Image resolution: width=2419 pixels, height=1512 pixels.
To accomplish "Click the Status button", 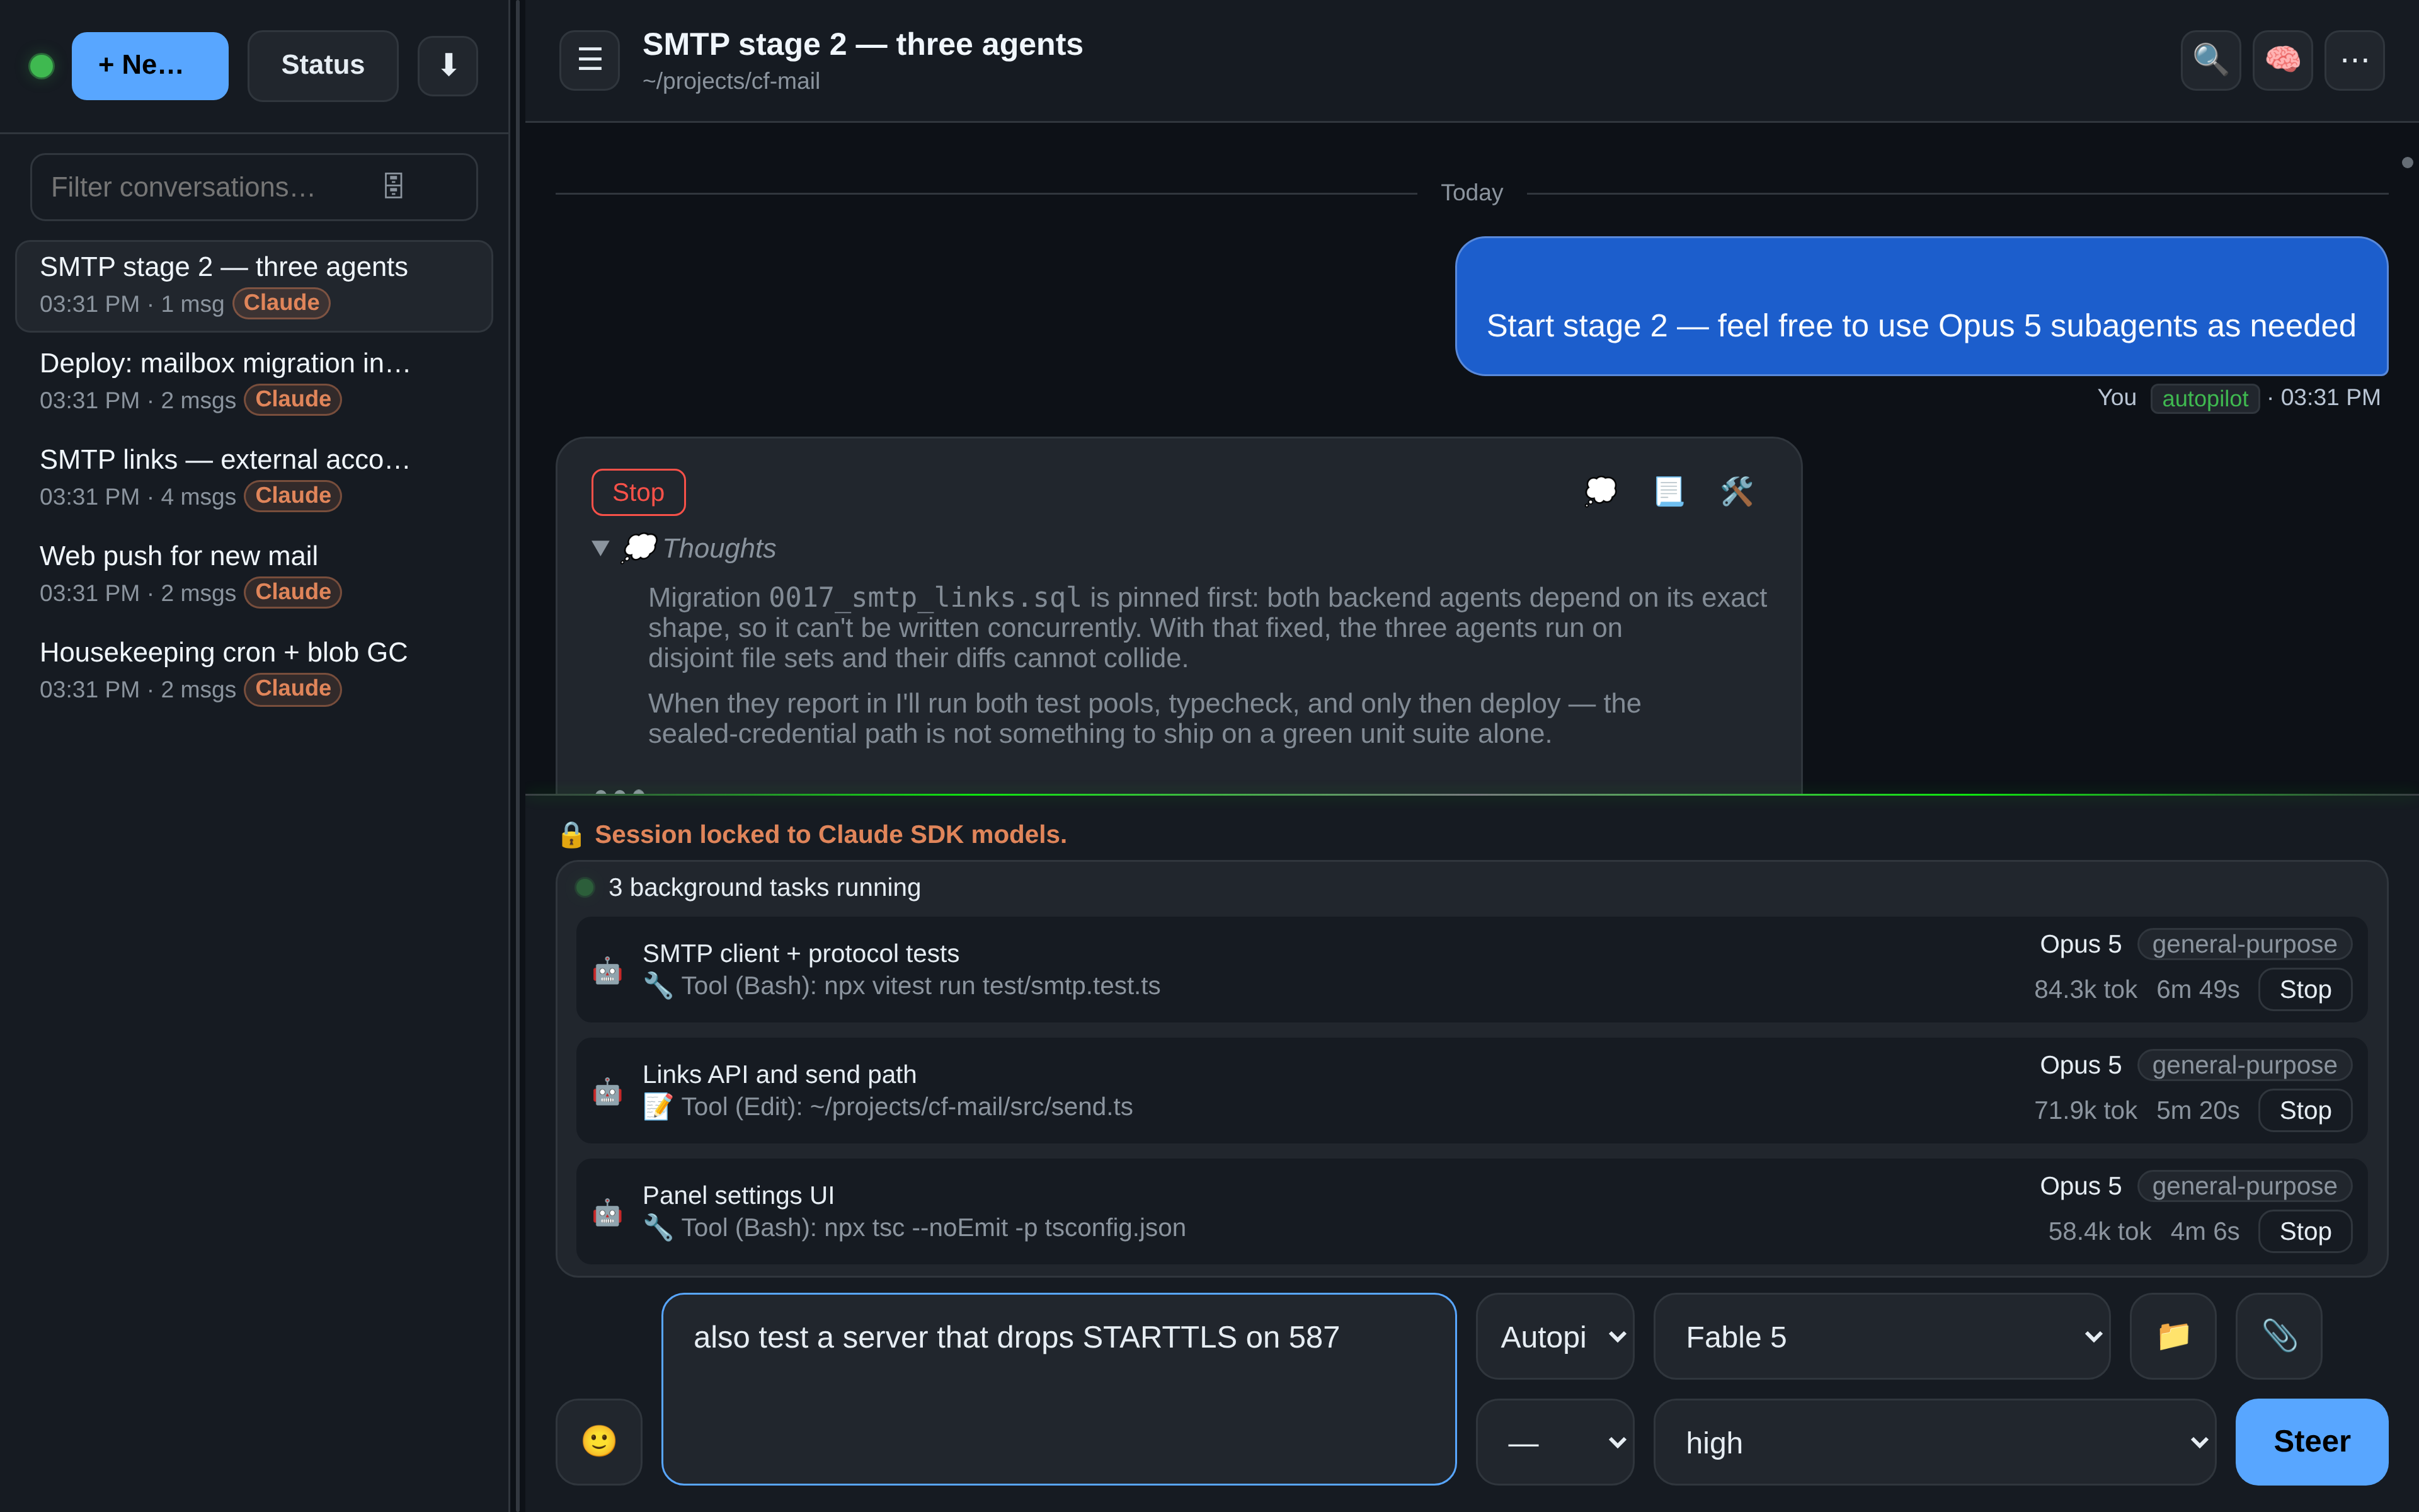I will pyautogui.click(x=323, y=66).
